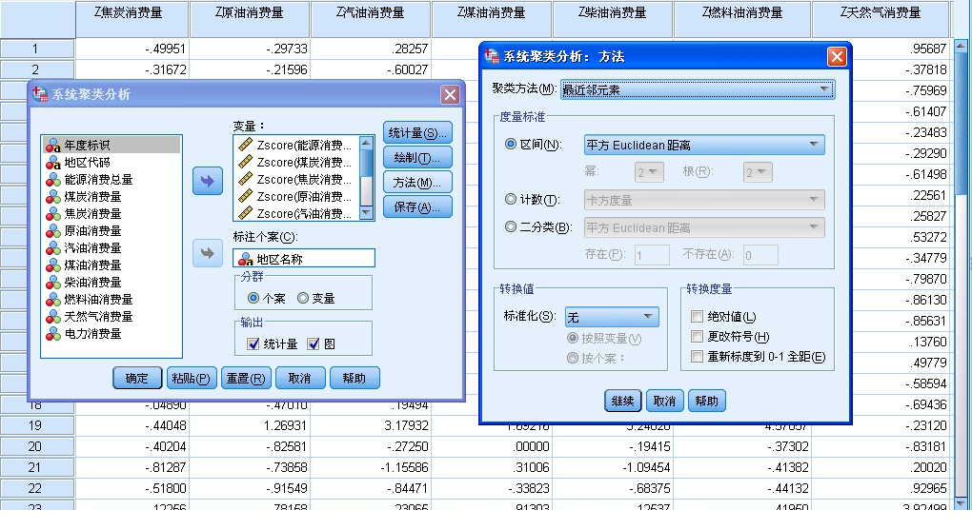This screenshot has width=972, height=530.
Task: Click the 方法(M)... button
Action: 417,183
